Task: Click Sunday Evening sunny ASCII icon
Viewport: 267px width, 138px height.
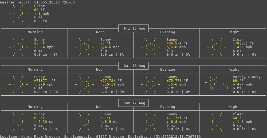Action: coord(151,122)
